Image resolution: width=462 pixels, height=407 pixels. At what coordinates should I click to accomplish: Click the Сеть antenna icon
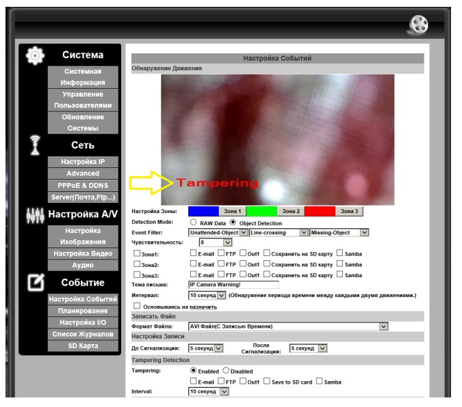point(35,145)
